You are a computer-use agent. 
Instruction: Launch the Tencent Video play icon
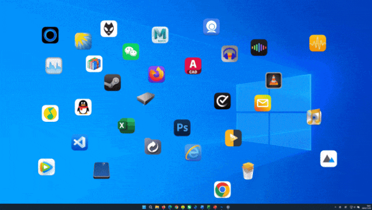point(46,167)
